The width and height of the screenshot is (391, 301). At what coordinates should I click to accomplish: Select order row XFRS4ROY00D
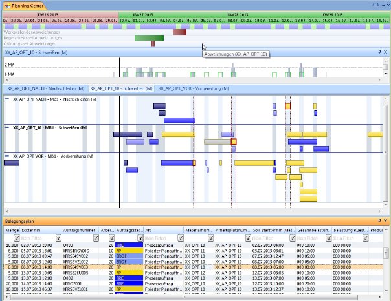194,251
